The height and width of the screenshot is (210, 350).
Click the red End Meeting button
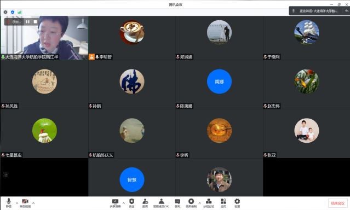coord(338,203)
